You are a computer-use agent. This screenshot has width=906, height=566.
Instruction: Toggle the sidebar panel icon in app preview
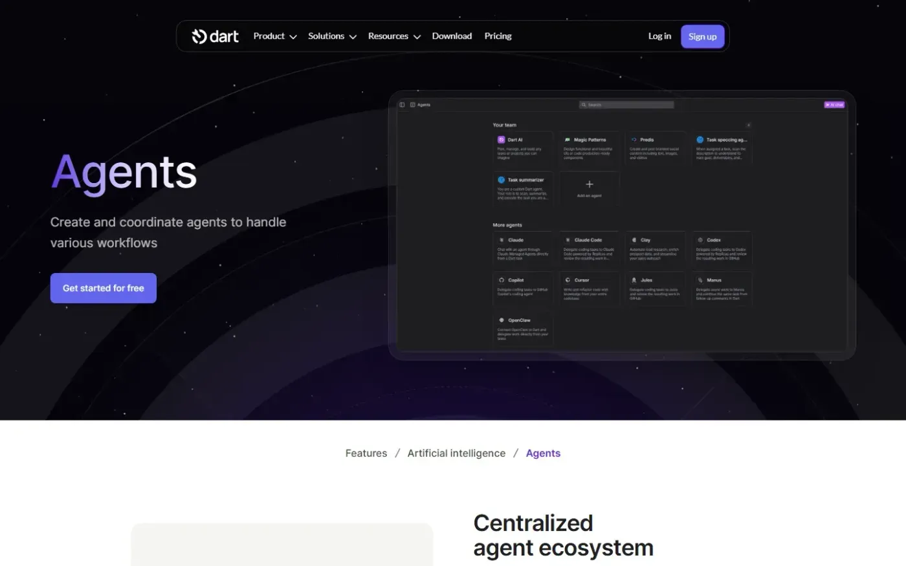402,105
